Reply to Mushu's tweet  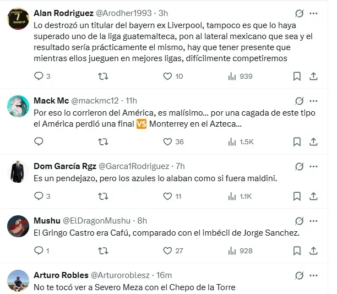(x=39, y=251)
